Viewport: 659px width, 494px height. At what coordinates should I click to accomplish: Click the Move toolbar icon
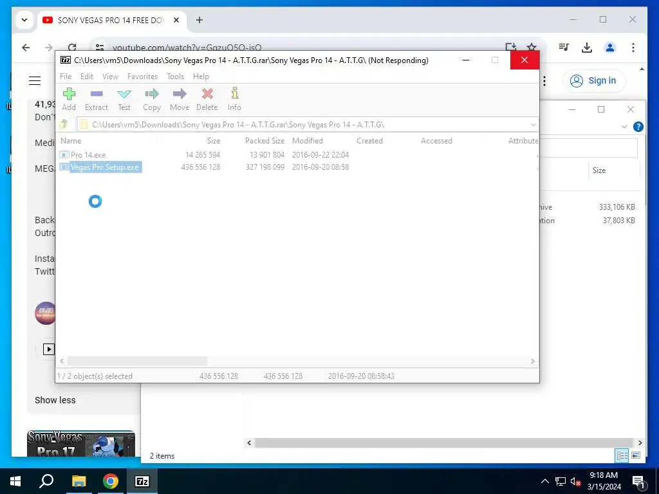click(180, 99)
